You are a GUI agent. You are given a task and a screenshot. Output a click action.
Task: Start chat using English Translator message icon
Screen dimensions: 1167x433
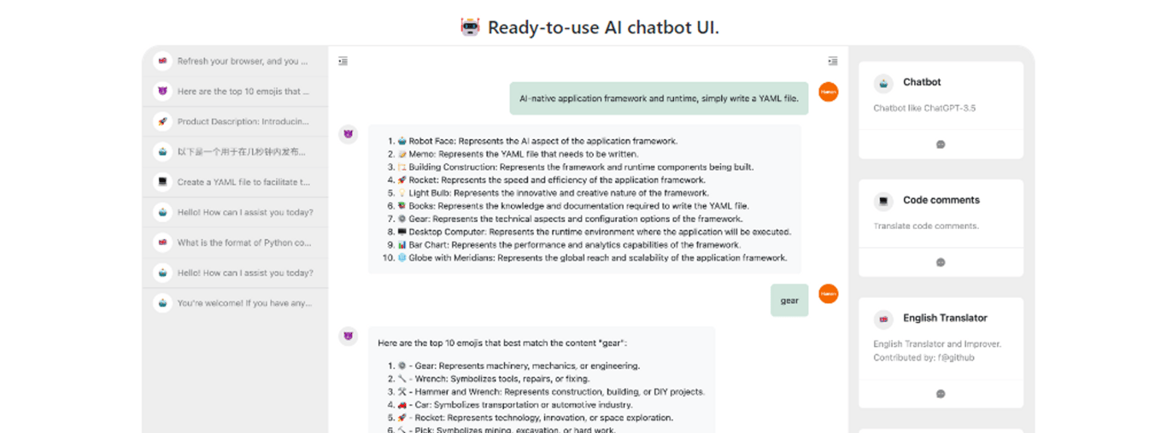click(x=941, y=394)
